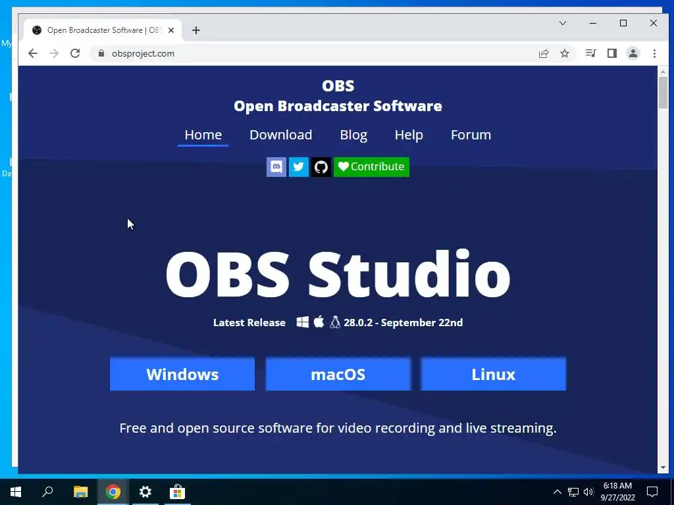This screenshot has width=674, height=505.
Task: Open the OBS GitHub icon link
Action: 321,166
